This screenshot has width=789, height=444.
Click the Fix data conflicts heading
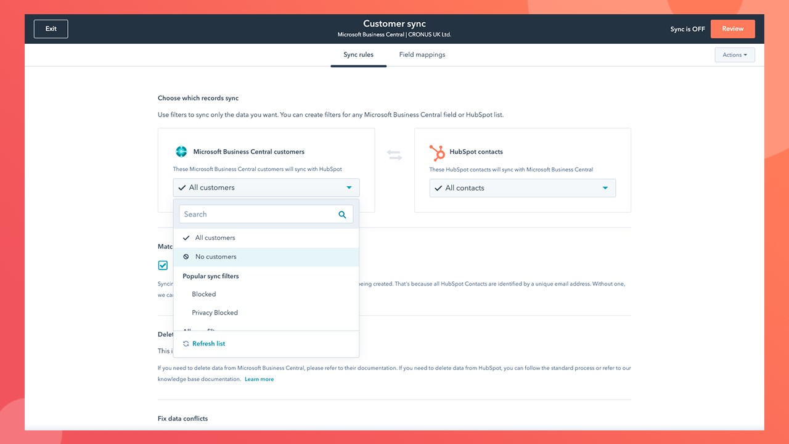click(183, 419)
